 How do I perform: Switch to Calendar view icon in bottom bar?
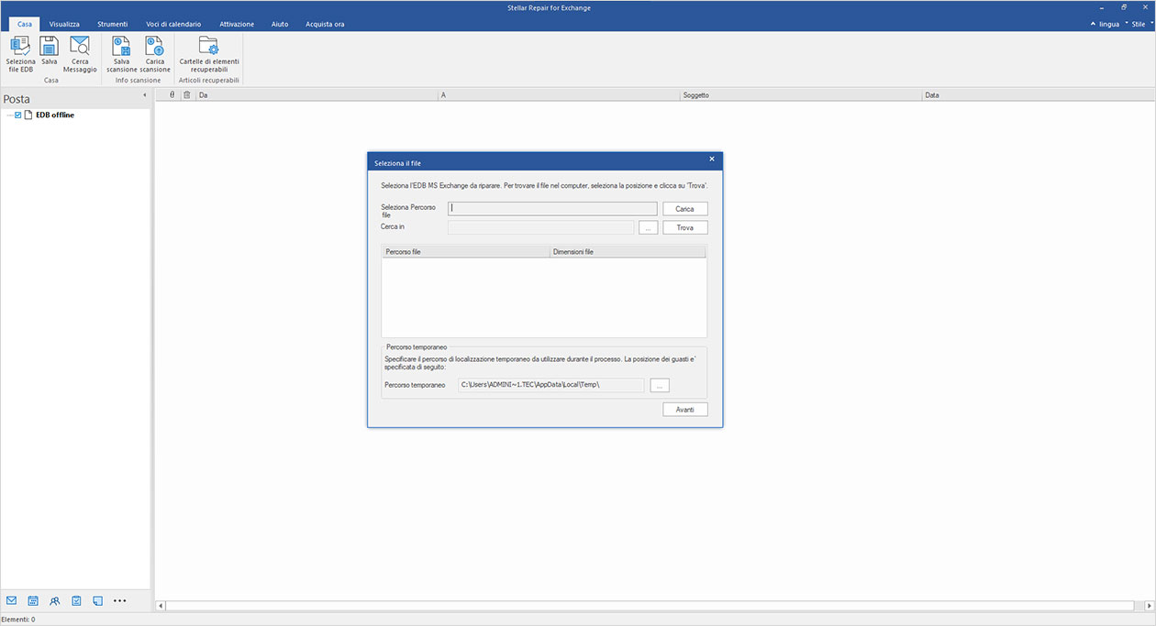[33, 601]
